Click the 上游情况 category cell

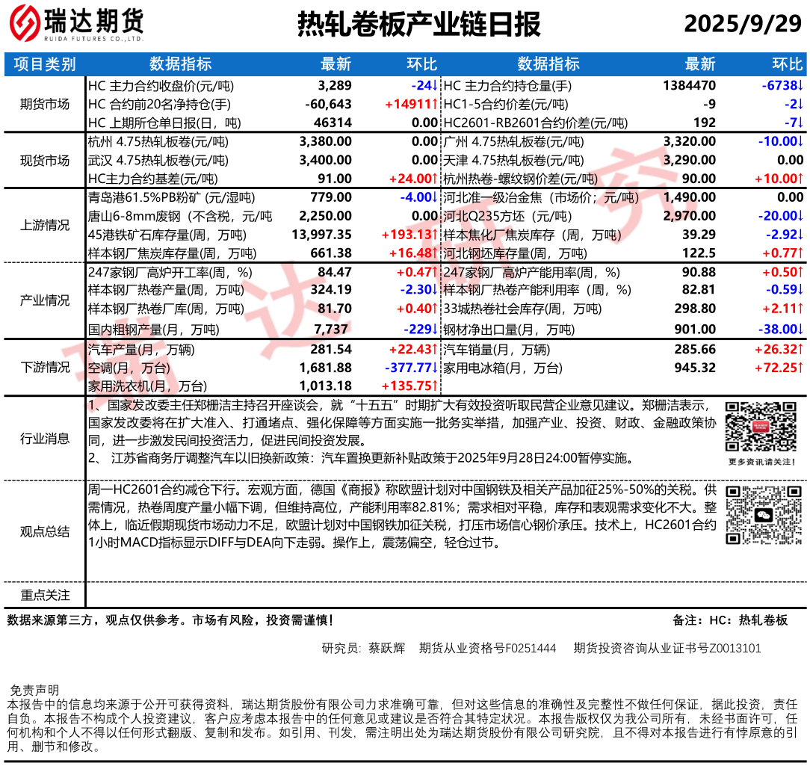(x=45, y=226)
